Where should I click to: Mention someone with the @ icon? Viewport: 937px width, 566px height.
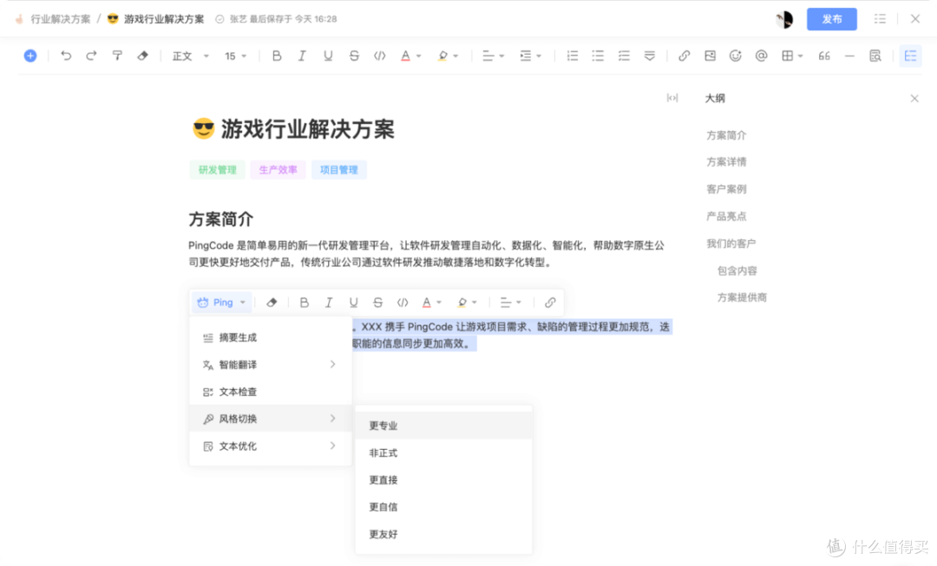tap(761, 56)
